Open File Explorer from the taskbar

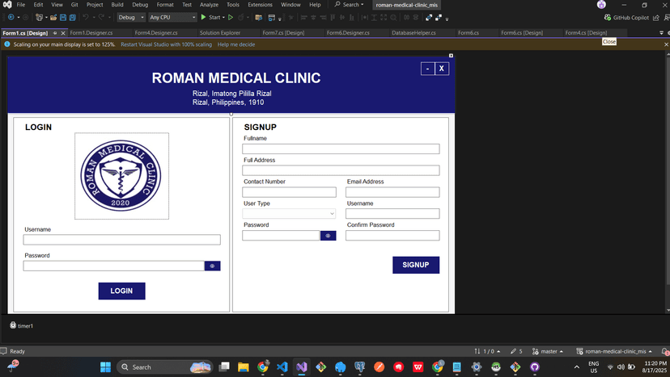click(243, 367)
